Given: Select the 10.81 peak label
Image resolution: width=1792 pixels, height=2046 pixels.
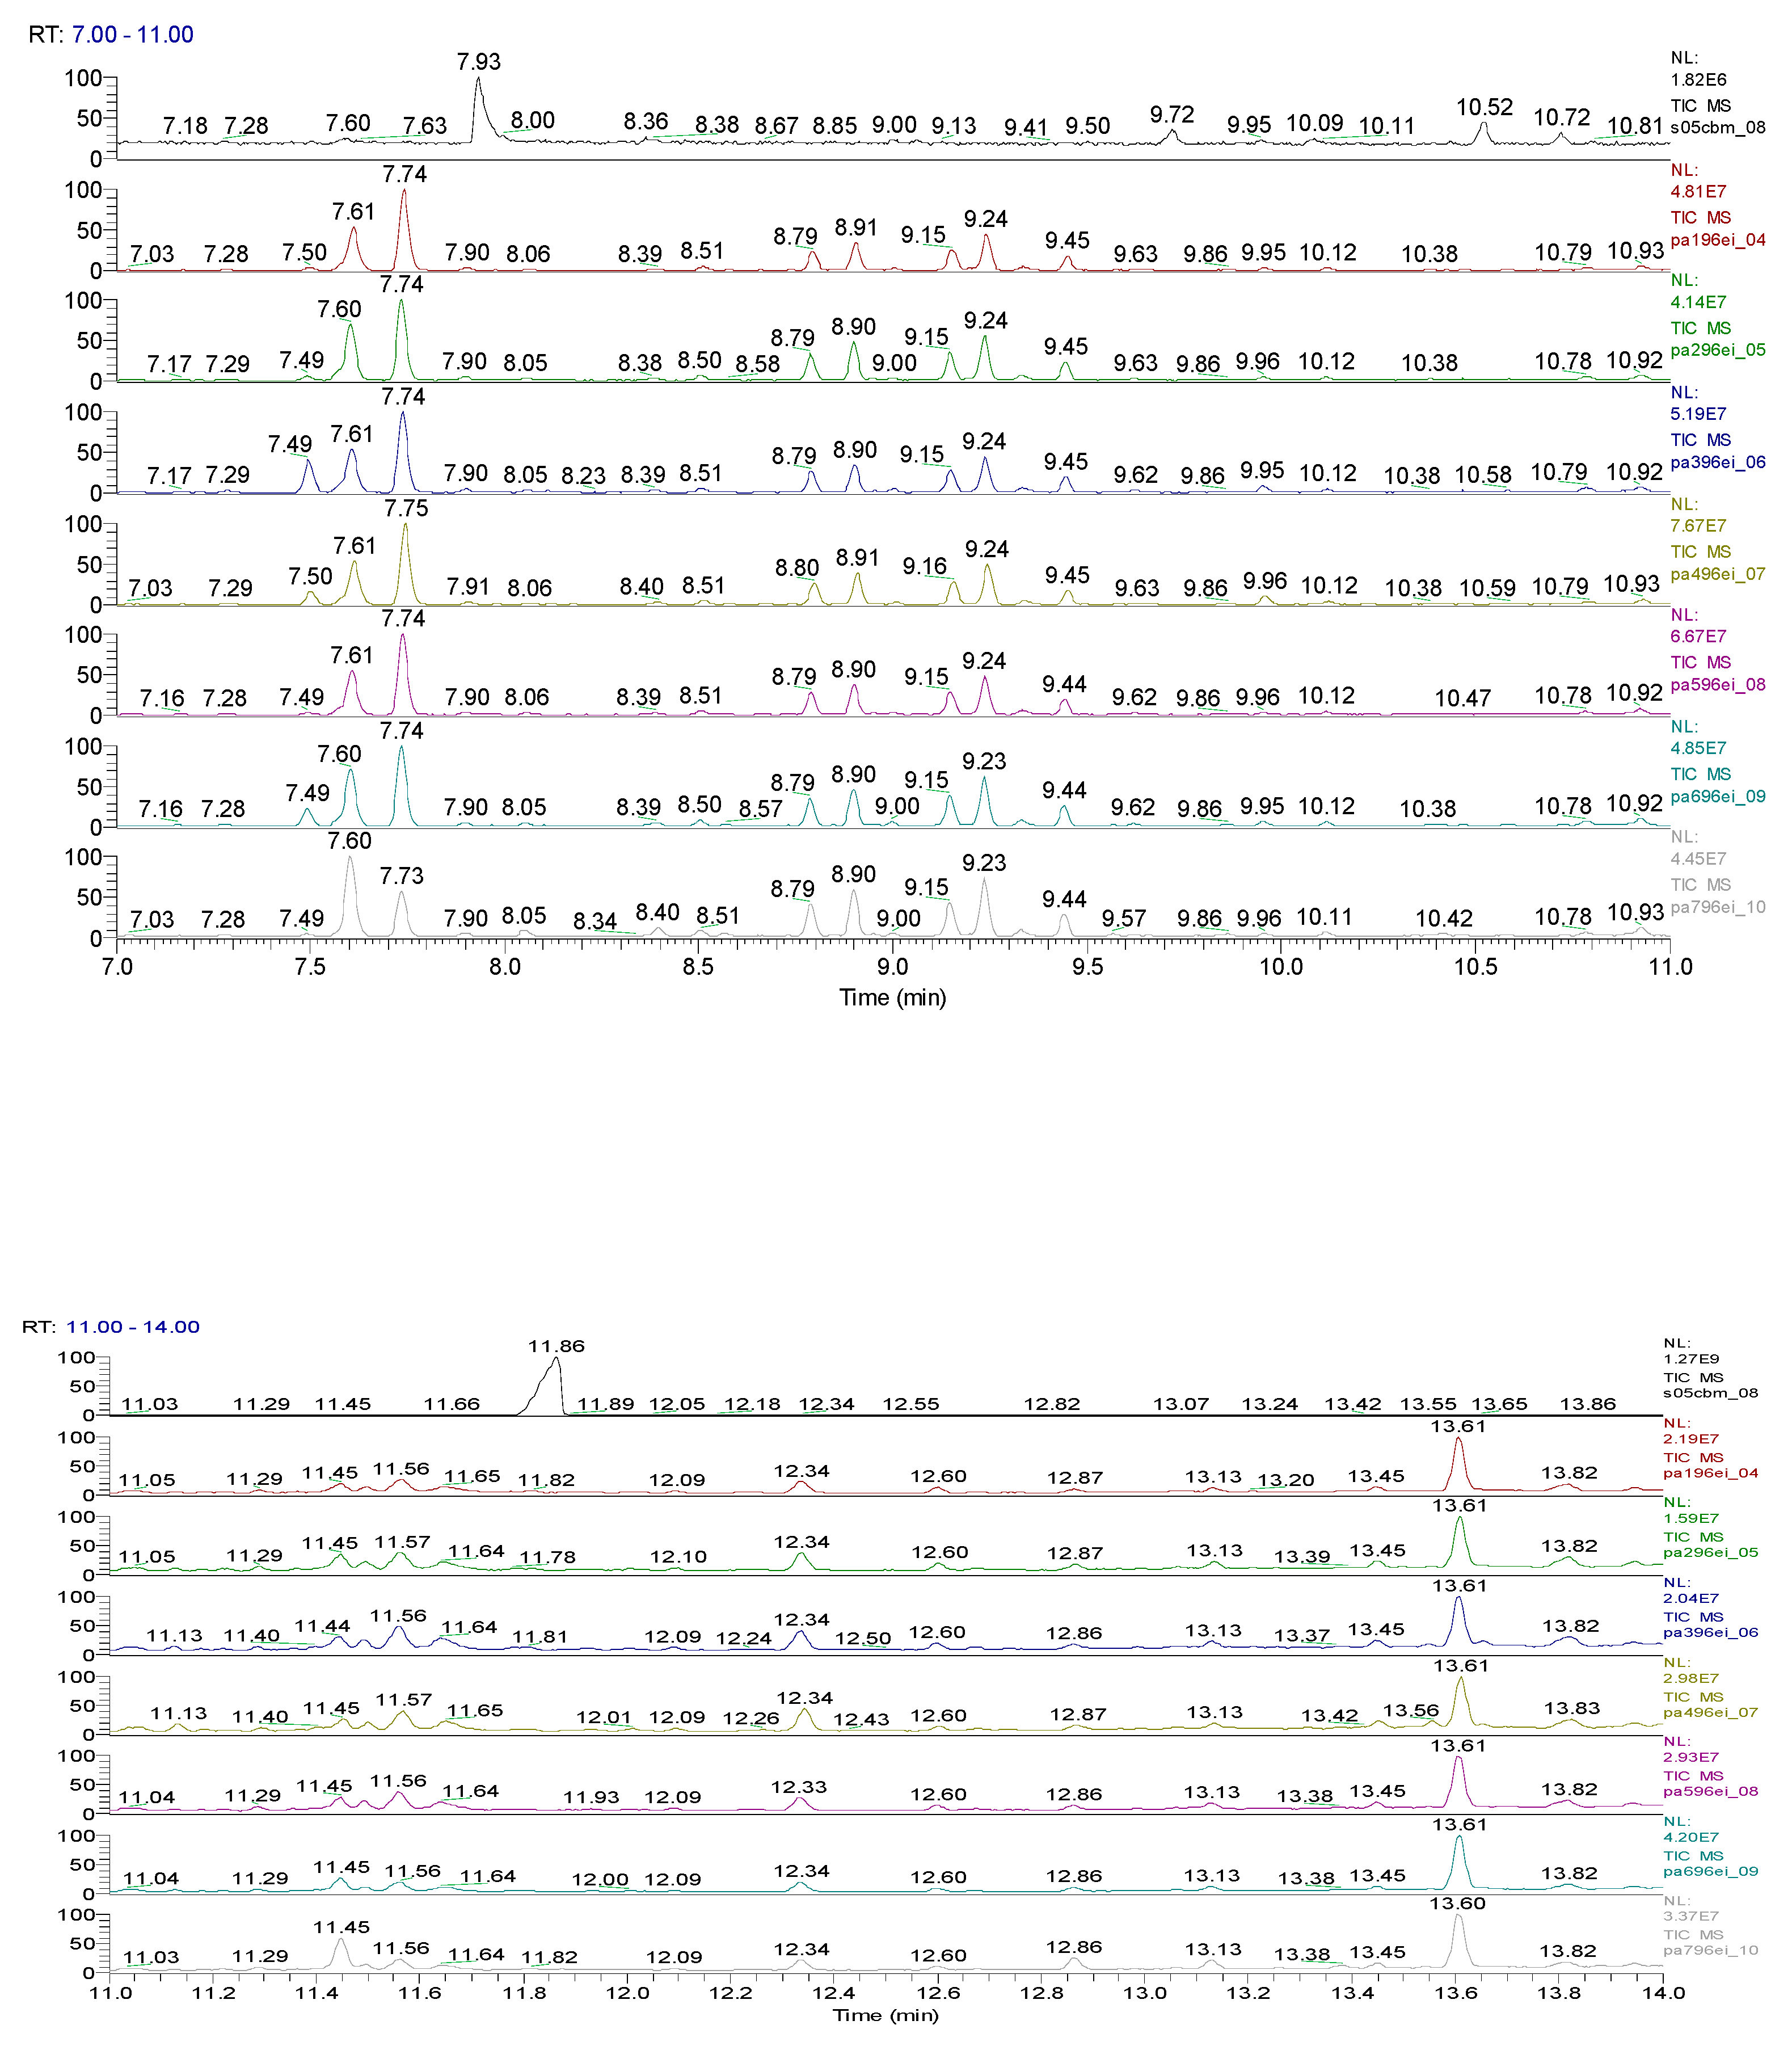Looking at the screenshot, I should tap(1635, 126).
